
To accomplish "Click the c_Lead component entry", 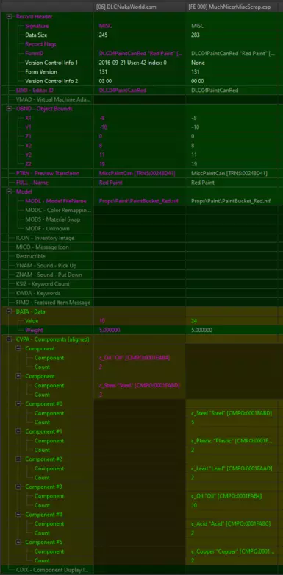I will pos(232,468).
